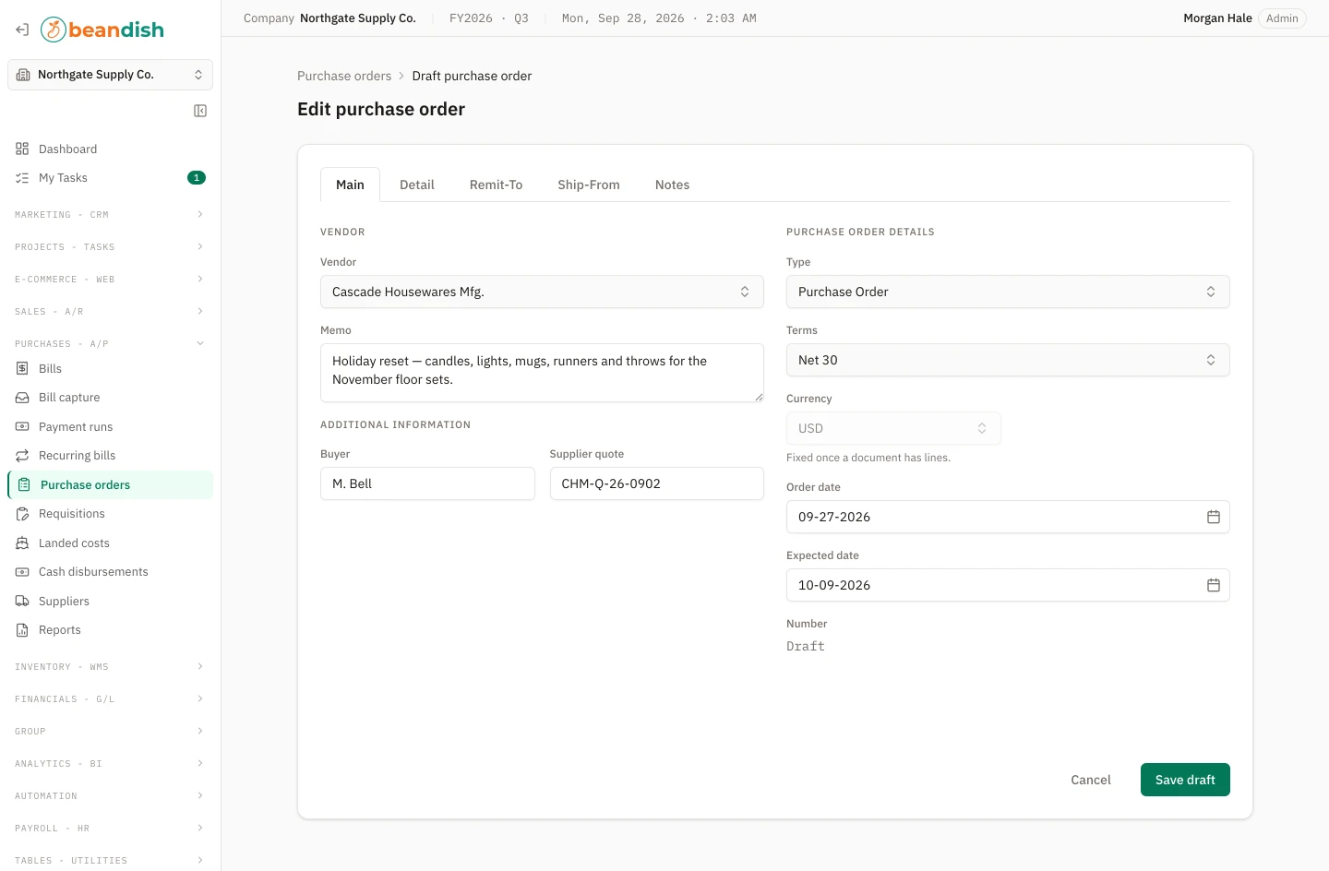Open Order date calendar picker
The height and width of the screenshot is (871, 1329).
[1214, 517]
